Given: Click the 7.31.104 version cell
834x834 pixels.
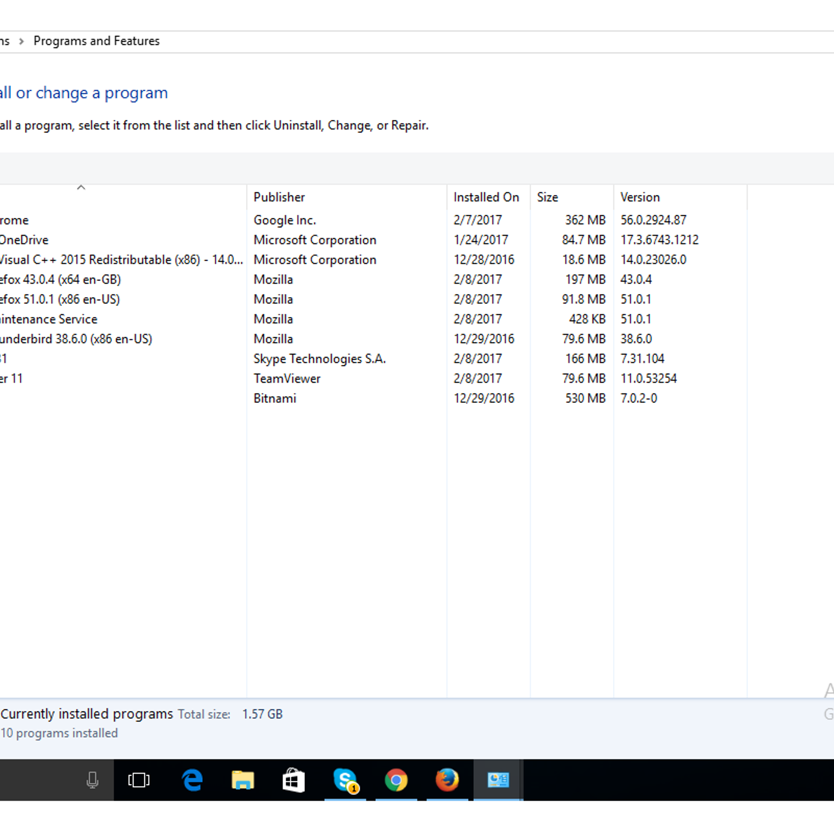Looking at the screenshot, I should pos(642,359).
